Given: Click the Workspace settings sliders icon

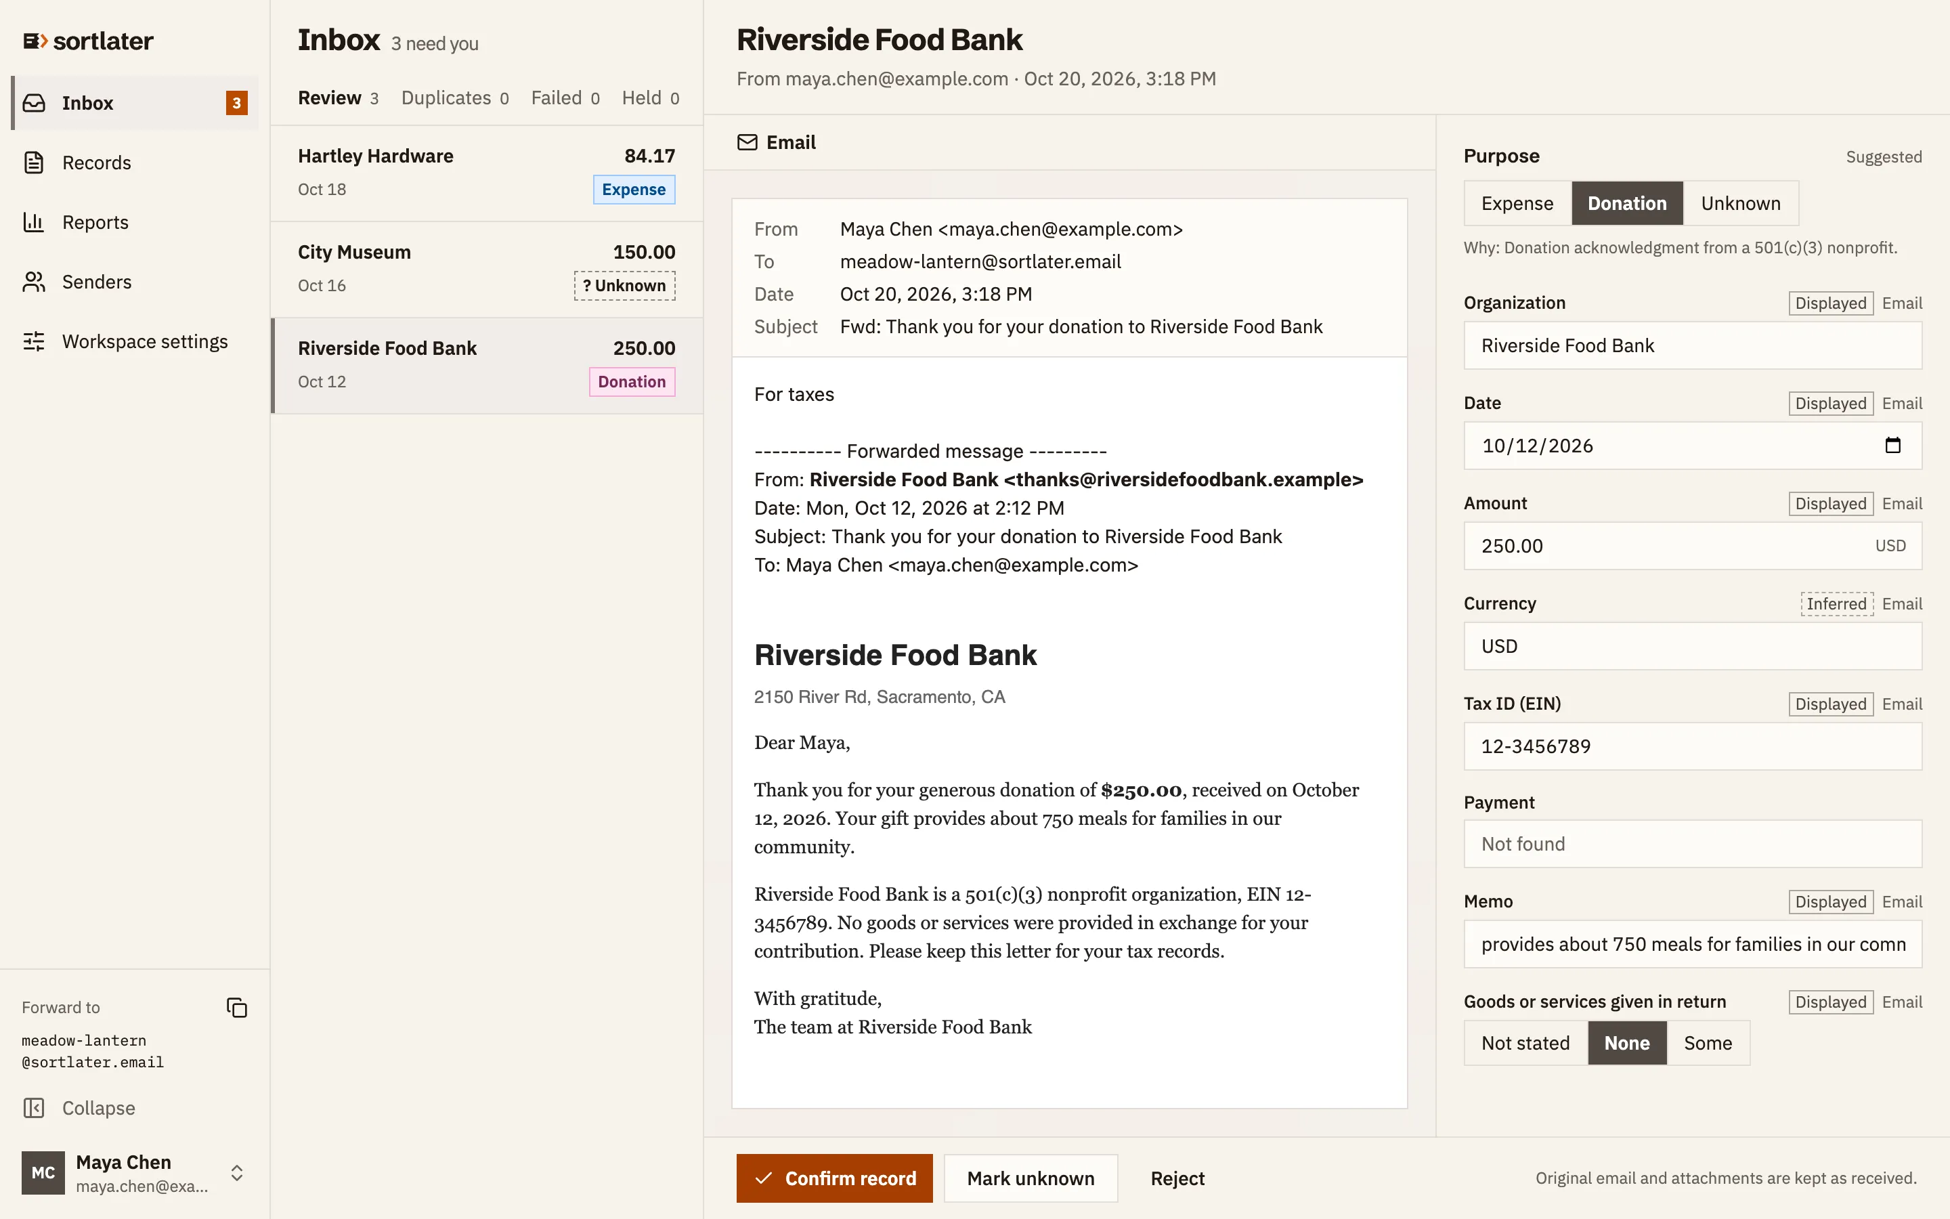Looking at the screenshot, I should [34, 342].
